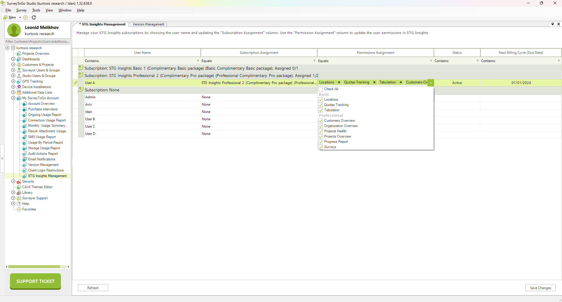Viewport: 562px width, 302px height.
Task: Collapse the STG Insights Basic 1 group arrow
Action: coord(81,68)
